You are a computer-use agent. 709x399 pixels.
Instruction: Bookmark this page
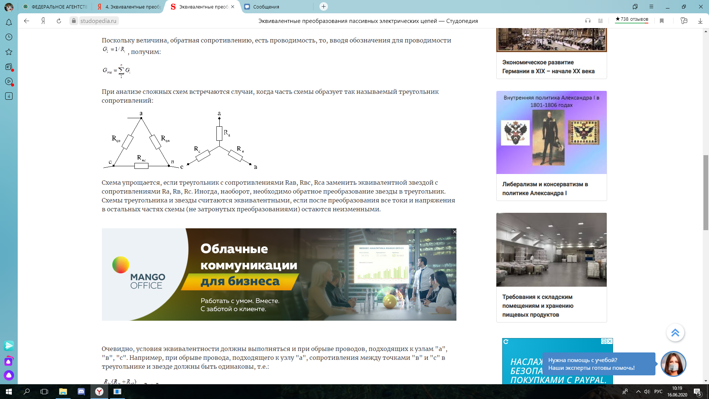(662, 21)
